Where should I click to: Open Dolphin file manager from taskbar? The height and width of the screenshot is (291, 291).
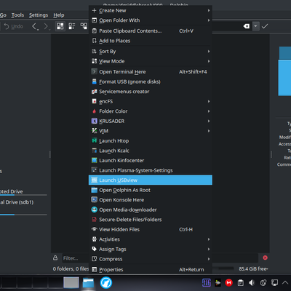[x=88, y=283]
